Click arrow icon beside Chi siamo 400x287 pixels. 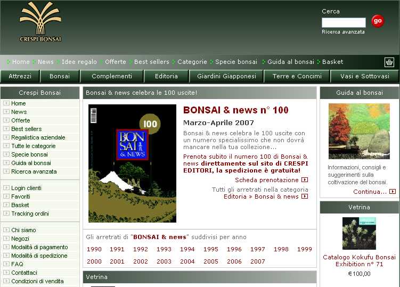tap(6, 229)
